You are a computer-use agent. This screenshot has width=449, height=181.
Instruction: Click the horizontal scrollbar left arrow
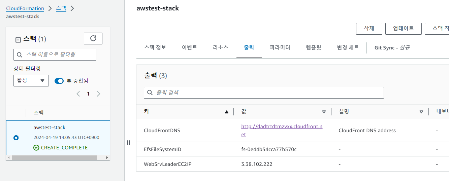pos(8,157)
